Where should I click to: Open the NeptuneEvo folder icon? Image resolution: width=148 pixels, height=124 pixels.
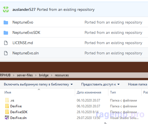pyautogui.click(x=6, y=22)
